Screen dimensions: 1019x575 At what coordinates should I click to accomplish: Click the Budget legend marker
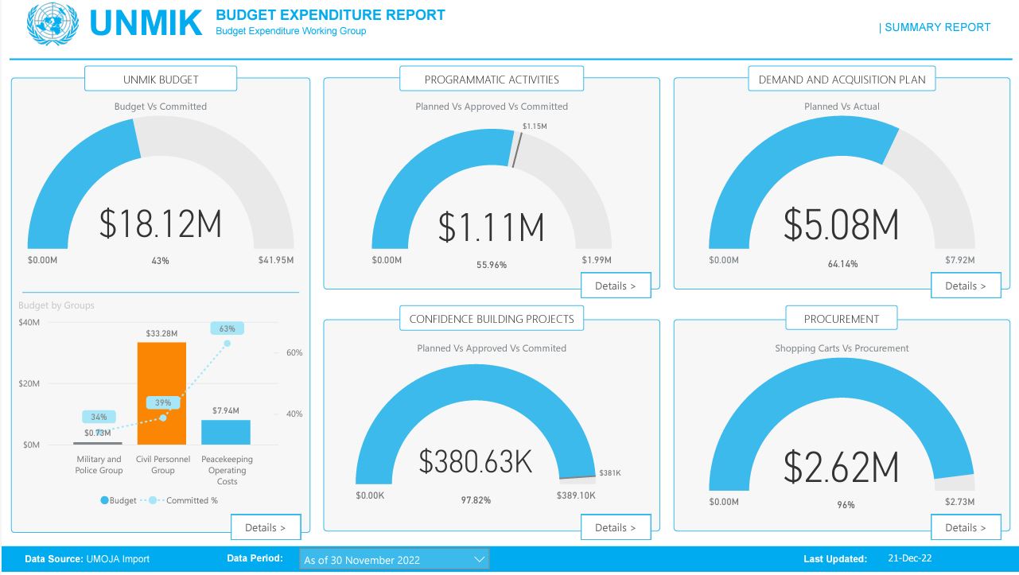105,500
